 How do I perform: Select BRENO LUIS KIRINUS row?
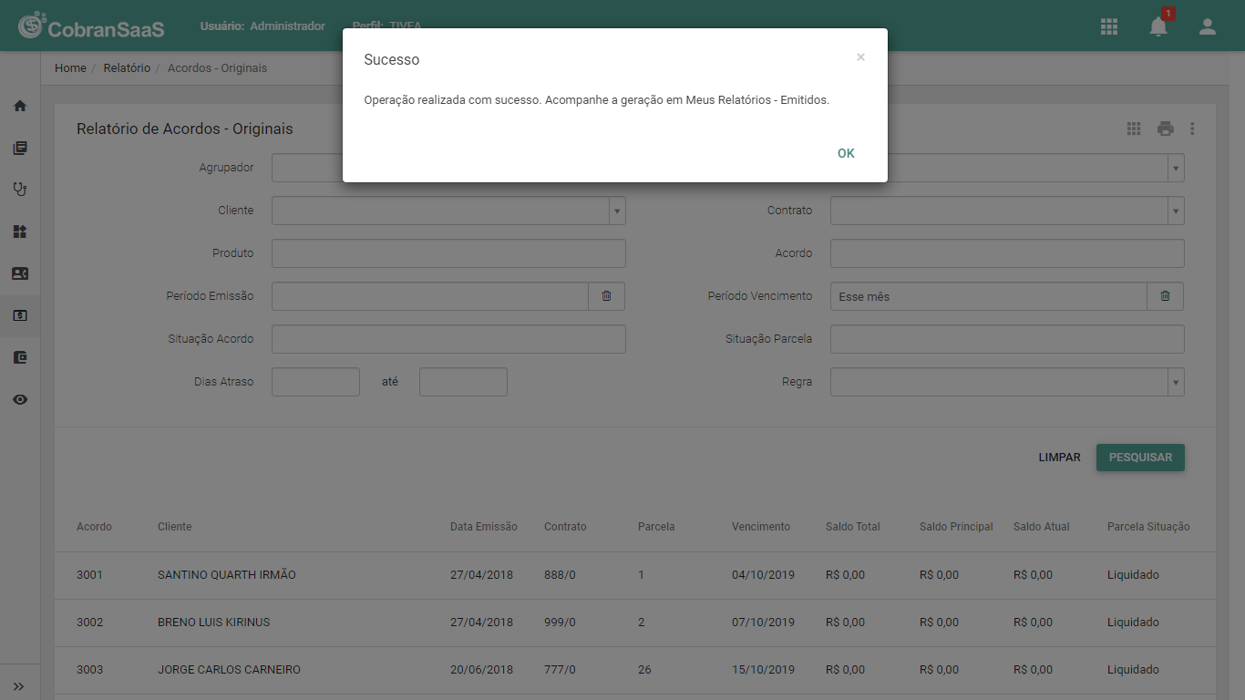(635, 623)
